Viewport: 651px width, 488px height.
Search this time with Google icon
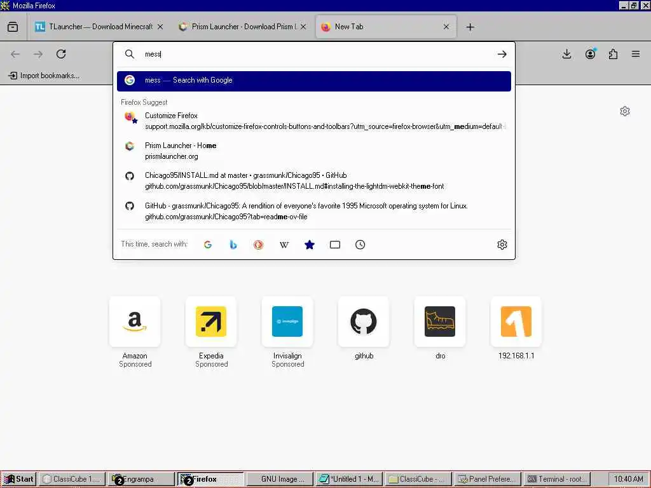(208, 245)
